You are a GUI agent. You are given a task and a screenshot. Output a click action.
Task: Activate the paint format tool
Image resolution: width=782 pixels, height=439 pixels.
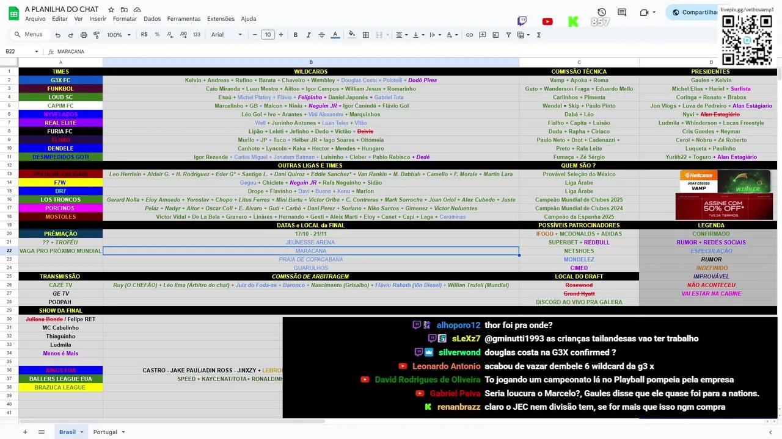tap(97, 35)
